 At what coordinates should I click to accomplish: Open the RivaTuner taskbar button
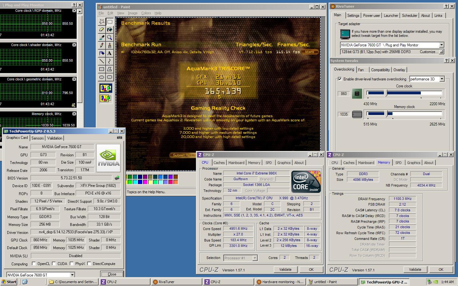pyautogui.click(x=177, y=282)
